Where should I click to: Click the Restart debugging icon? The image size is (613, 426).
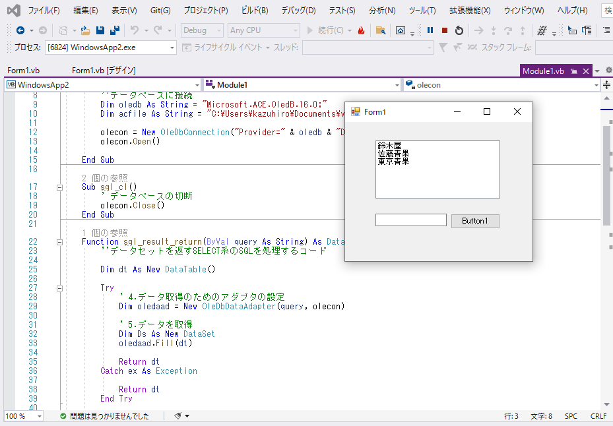tap(459, 30)
